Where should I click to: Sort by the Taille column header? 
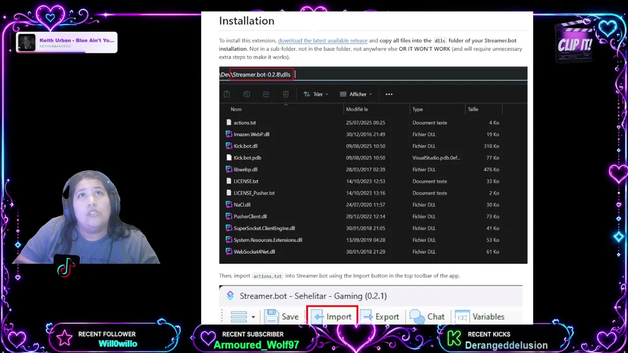pyautogui.click(x=473, y=109)
